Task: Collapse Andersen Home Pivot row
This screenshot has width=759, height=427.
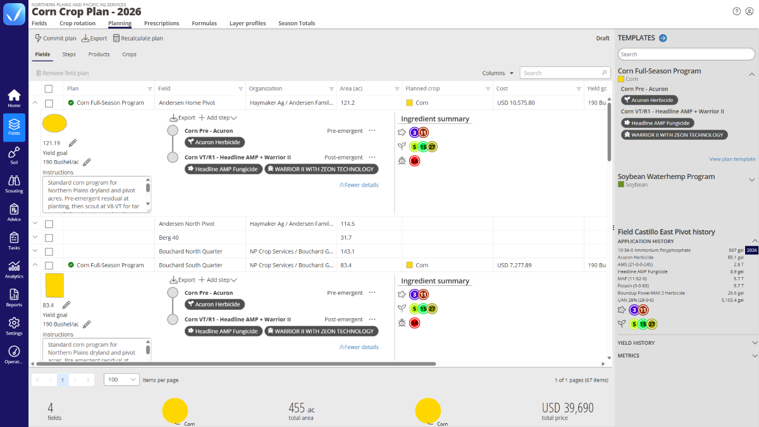Action: click(x=35, y=102)
